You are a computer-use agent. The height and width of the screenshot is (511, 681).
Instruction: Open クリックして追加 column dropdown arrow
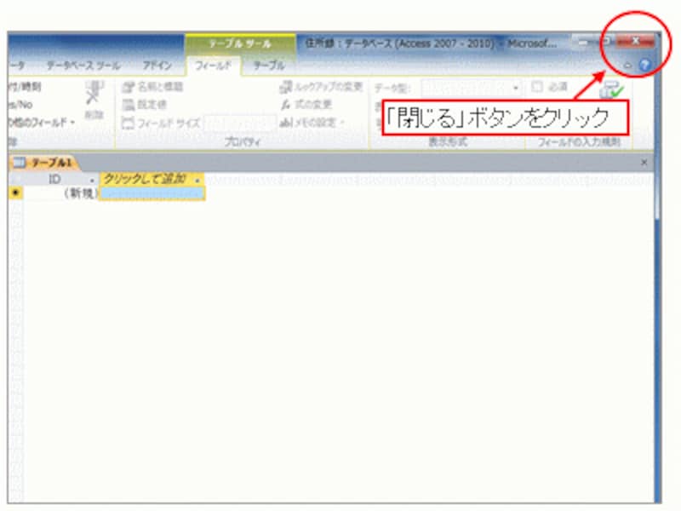tap(197, 180)
